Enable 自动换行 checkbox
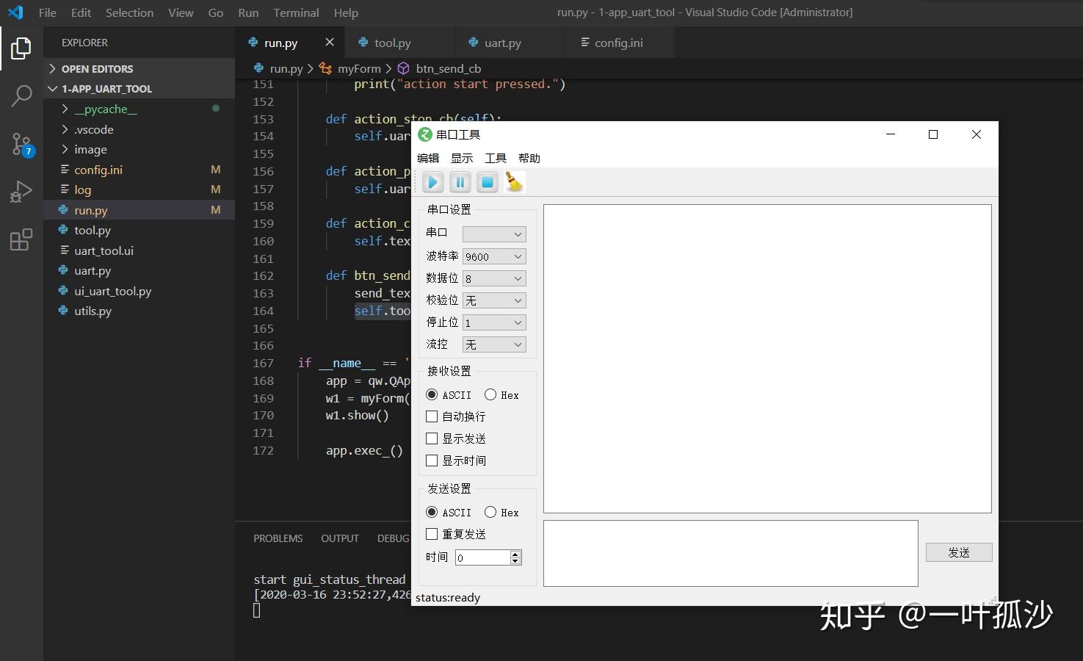1083x661 pixels. point(432,416)
